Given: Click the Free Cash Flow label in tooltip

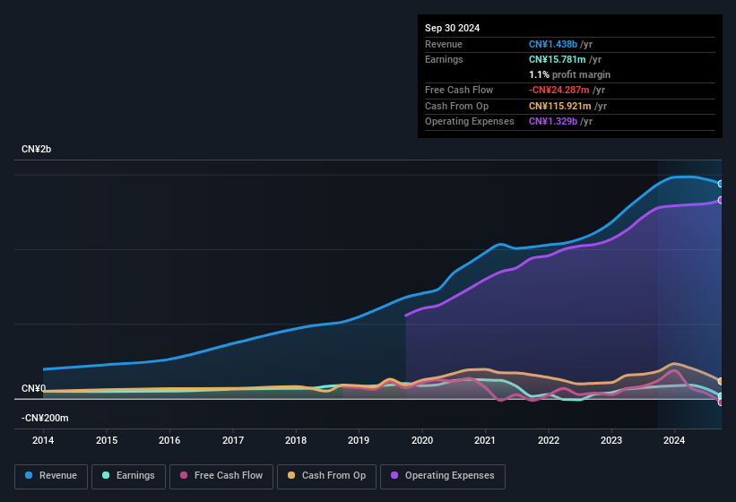Looking at the screenshot, I should click(459, 90).
